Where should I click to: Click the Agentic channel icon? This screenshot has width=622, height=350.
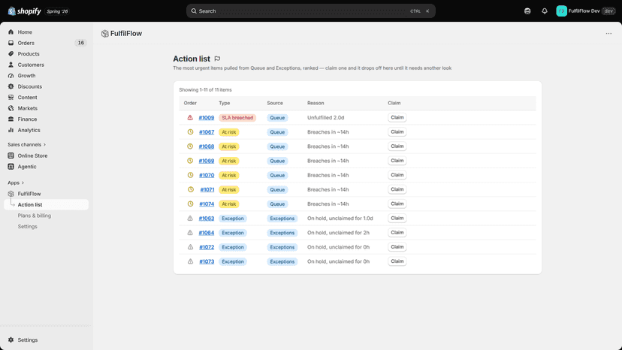pyautogui.click(x=11, y=167)
